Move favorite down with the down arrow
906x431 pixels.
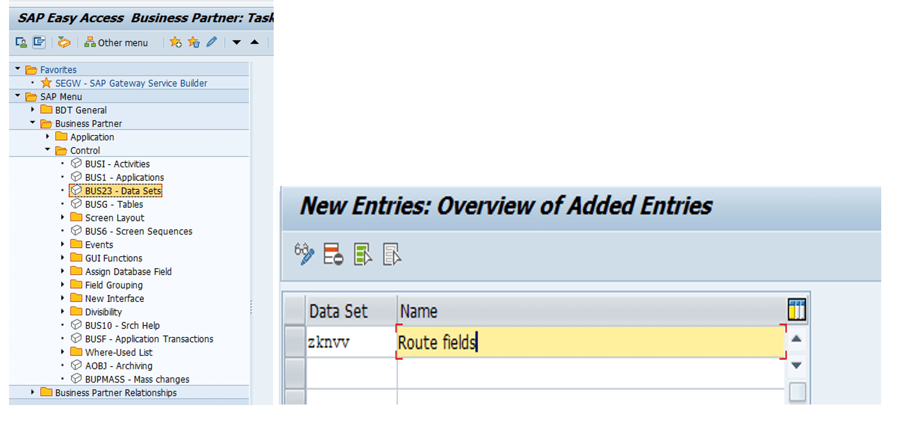pyautogui.click(x=236, y=42)
